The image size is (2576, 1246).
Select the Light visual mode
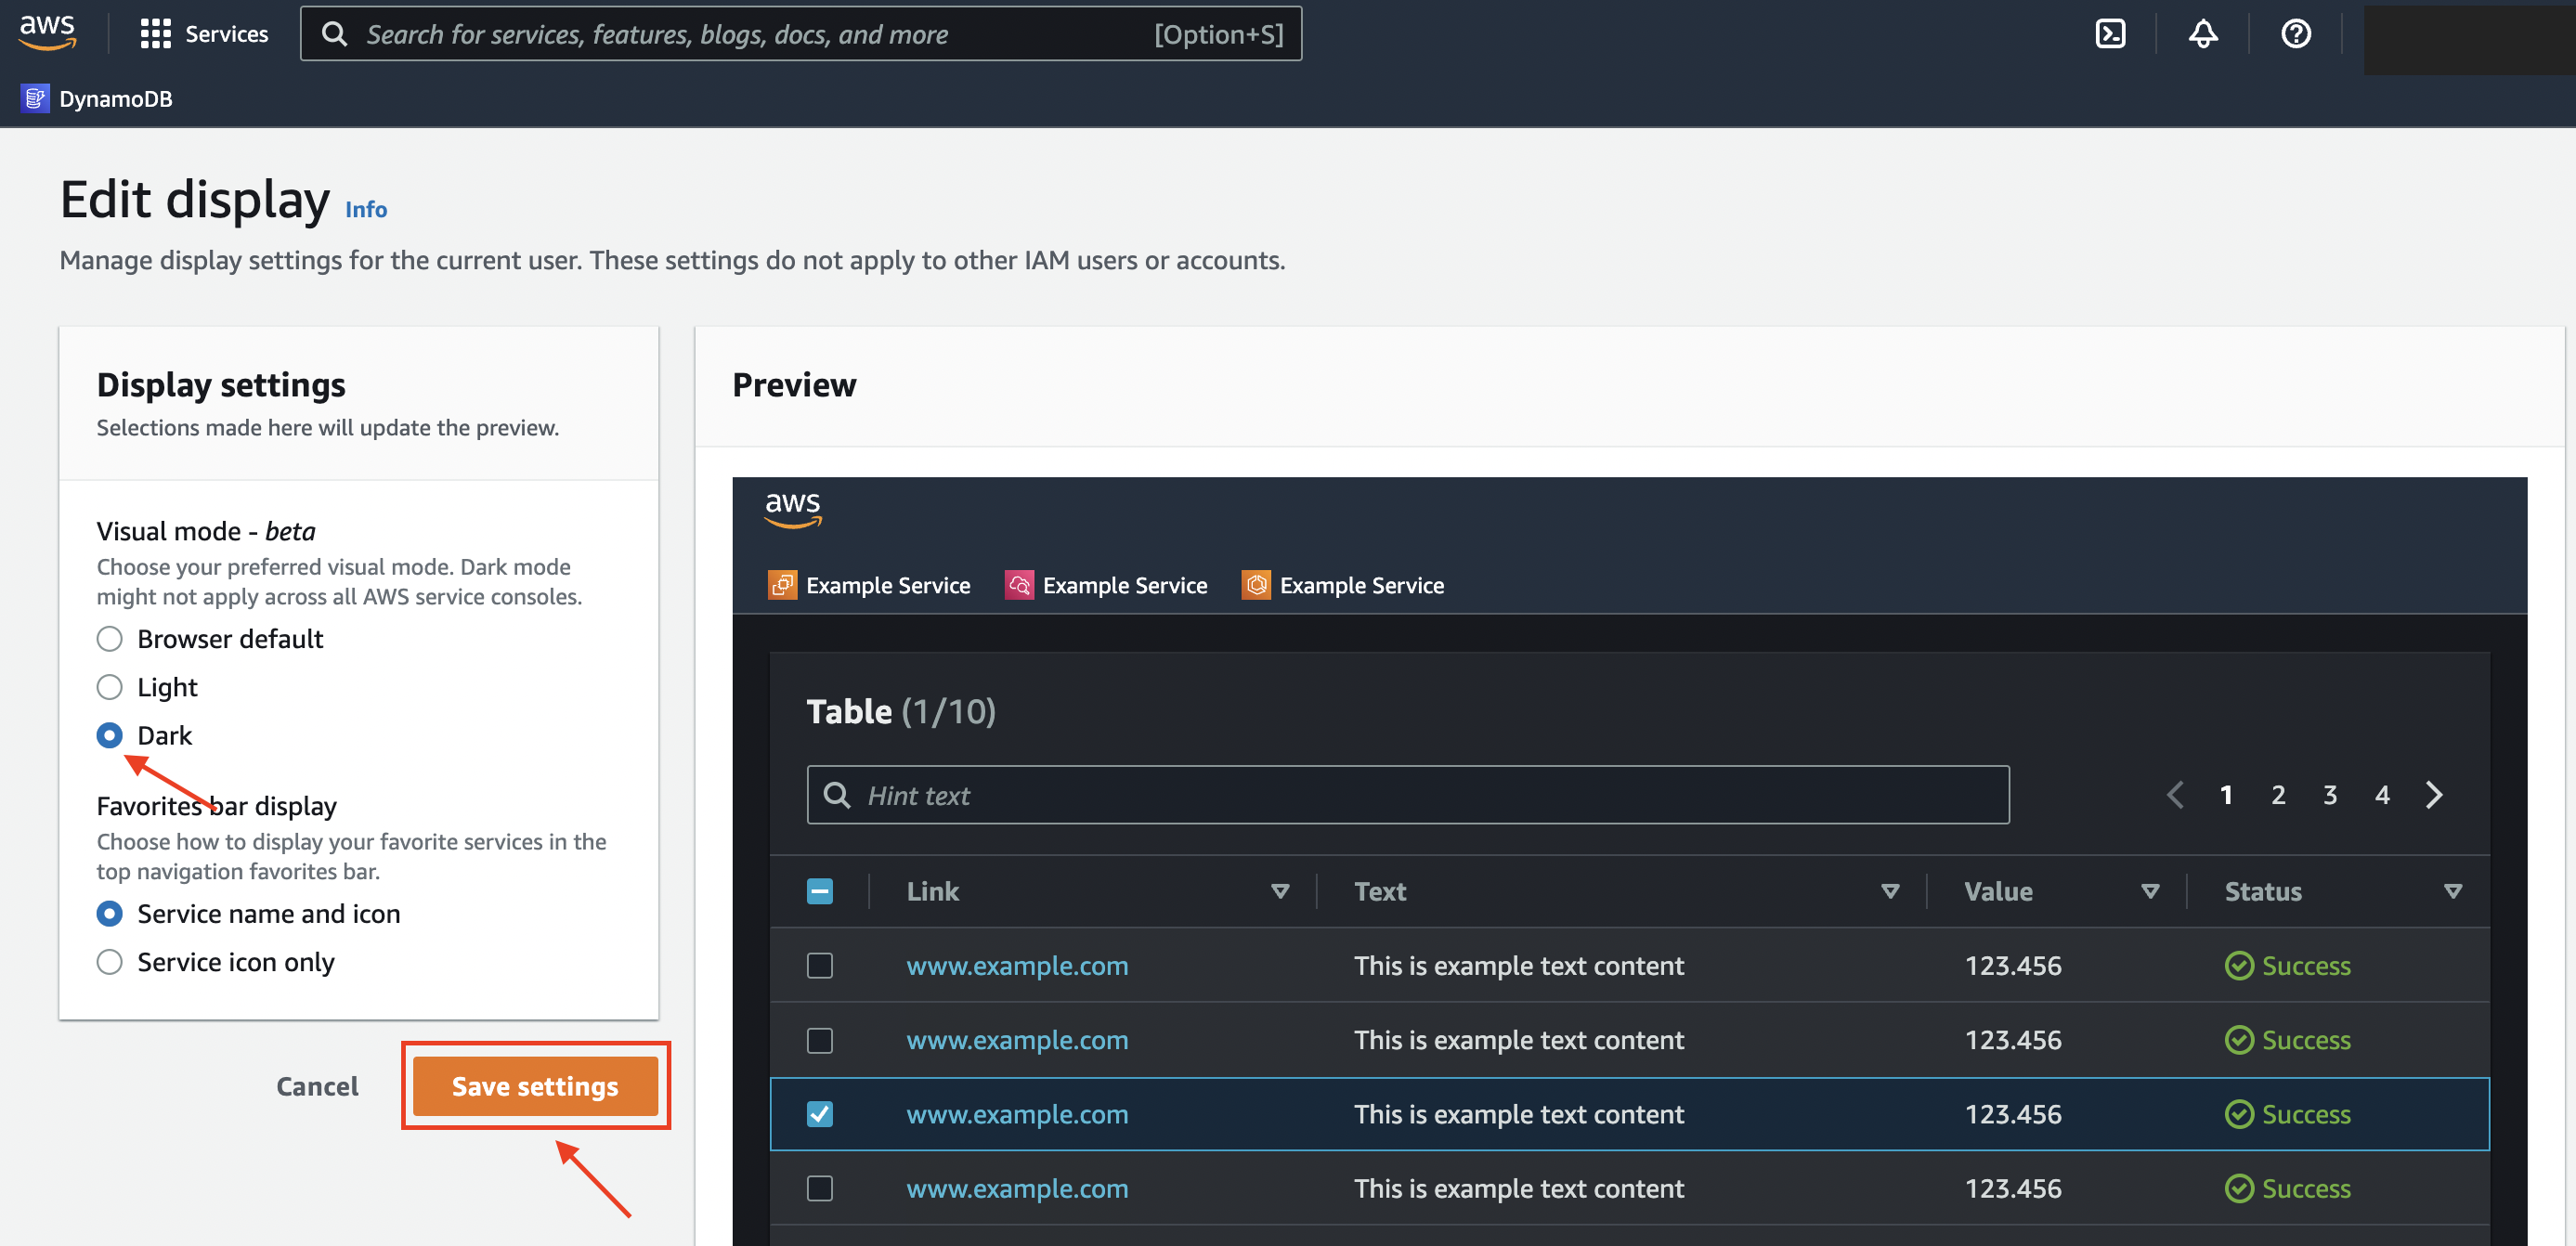point(110,687)
